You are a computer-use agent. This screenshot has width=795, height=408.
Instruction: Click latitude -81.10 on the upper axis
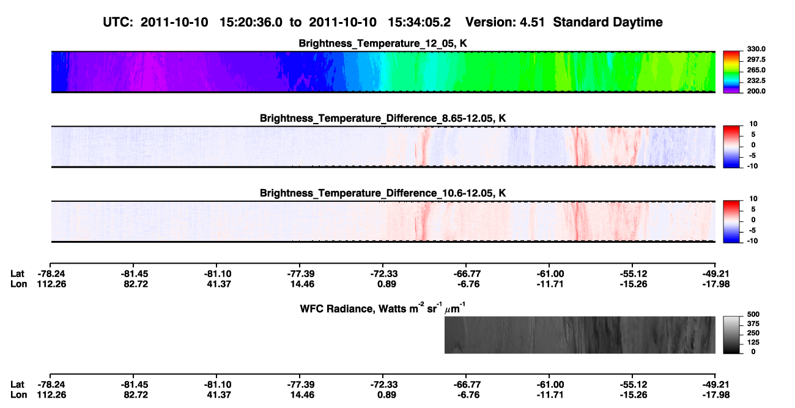pyautogui.click(x=216, y=273)
